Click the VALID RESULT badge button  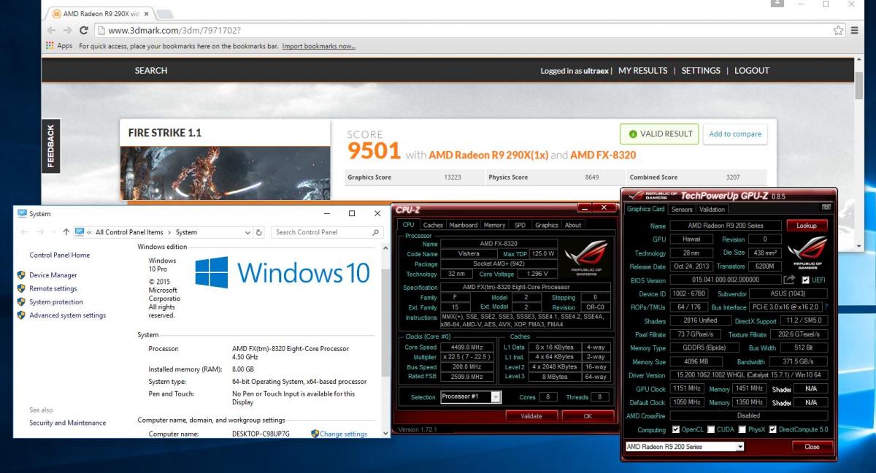(659, 134)
